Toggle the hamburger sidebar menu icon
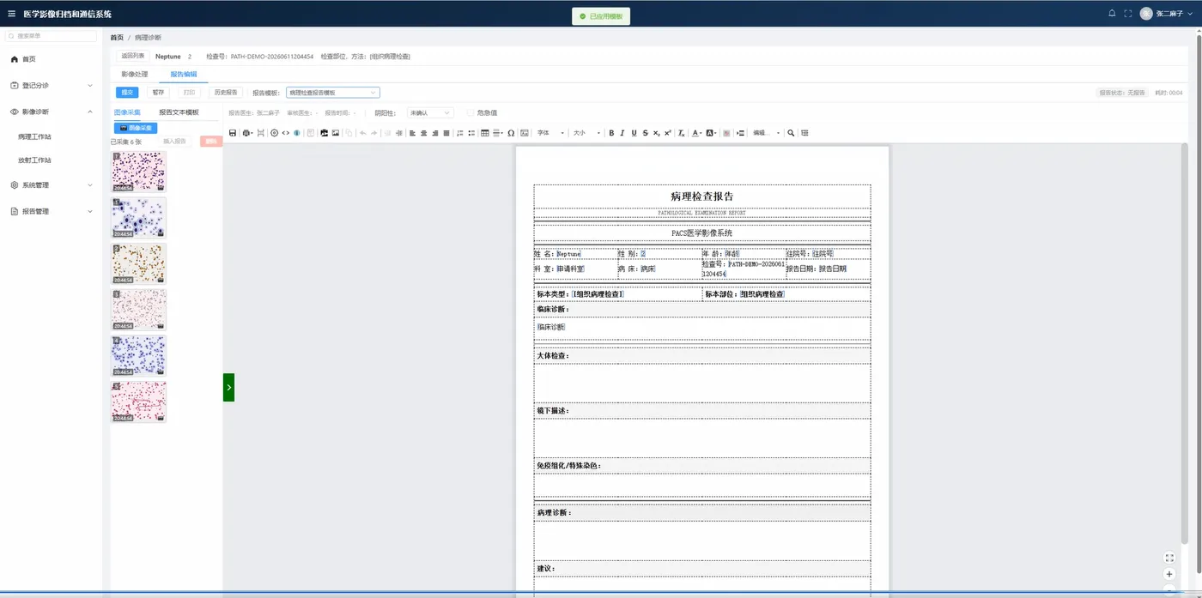The width and height of the screenshot is (1202, 598). [11, 14]
